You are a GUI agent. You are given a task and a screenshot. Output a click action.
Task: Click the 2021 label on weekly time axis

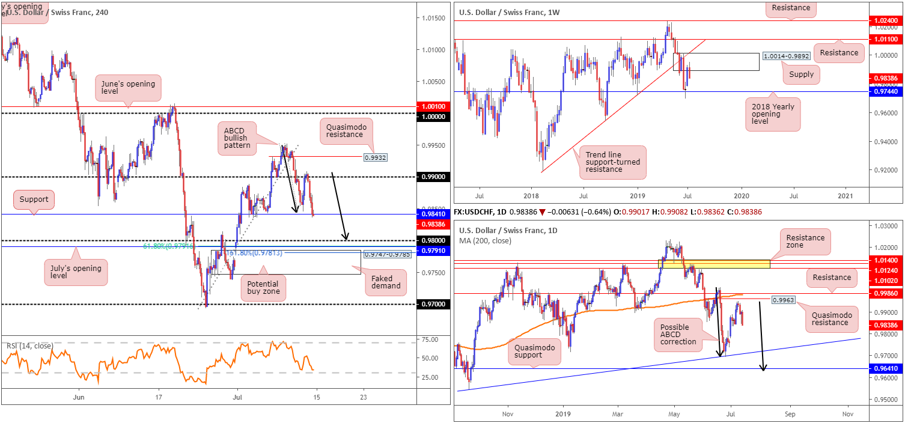pyautogui.click(x=845, y=196)
